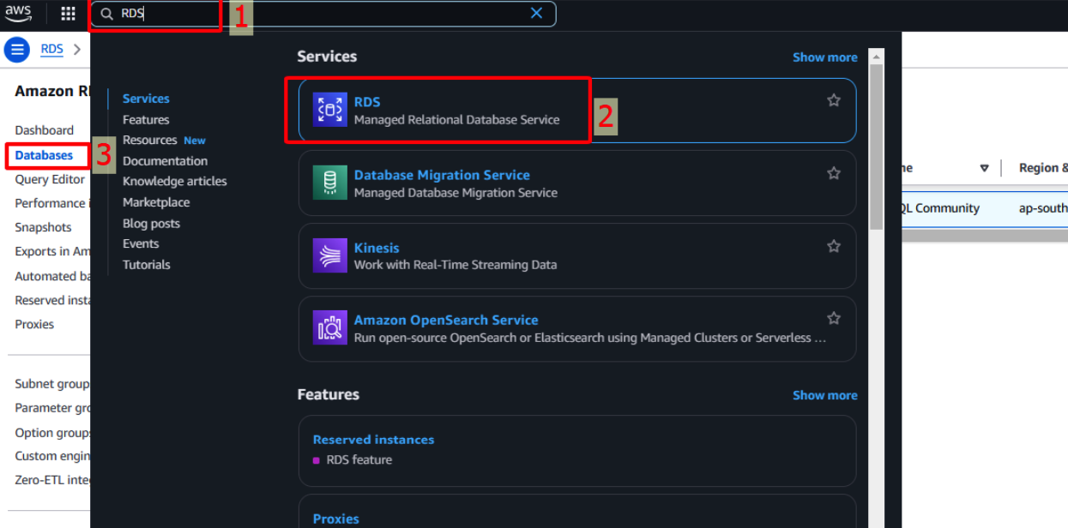Open Amazon OpenSearch Service result
The height and width of the screenshot is (528, 1068).
point(577,329)
